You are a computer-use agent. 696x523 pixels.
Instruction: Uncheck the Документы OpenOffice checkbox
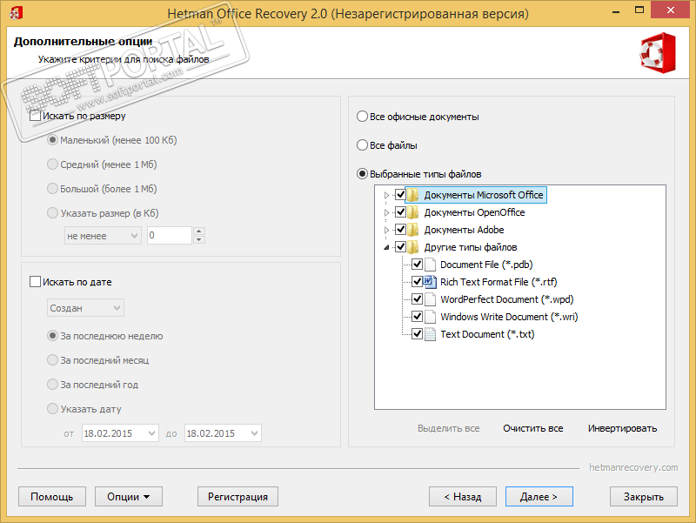click(400, 211)
